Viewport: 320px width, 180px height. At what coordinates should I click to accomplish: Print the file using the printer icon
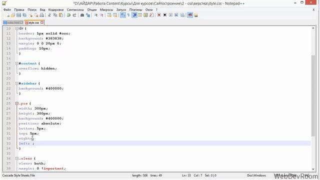pos(42,15)
